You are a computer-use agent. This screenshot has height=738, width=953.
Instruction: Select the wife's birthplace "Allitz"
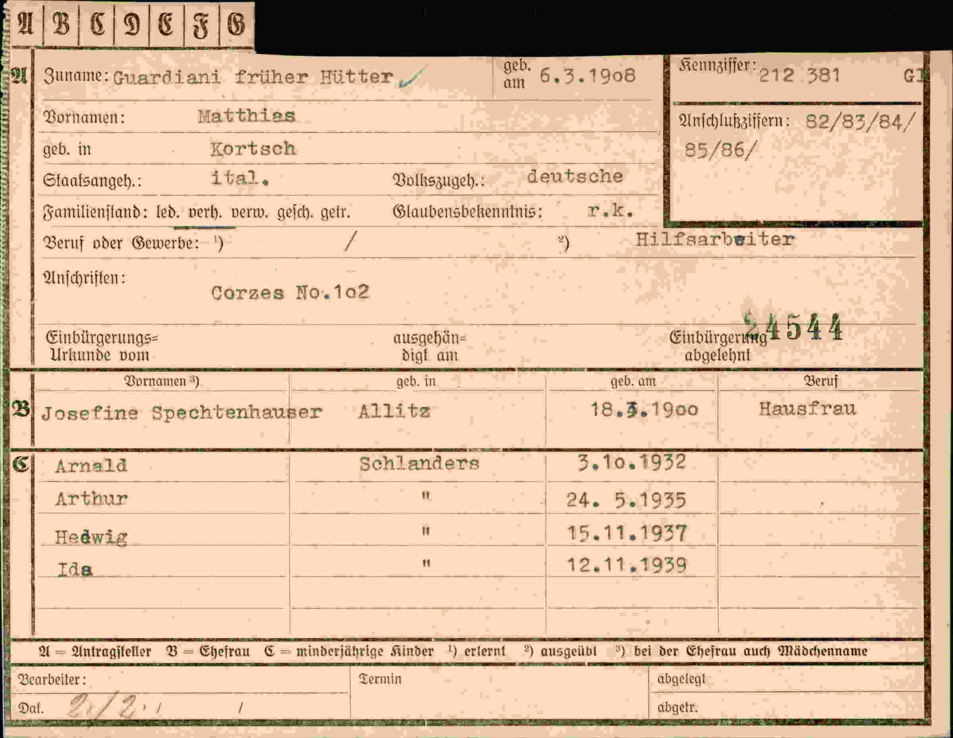tap(394, 411)
